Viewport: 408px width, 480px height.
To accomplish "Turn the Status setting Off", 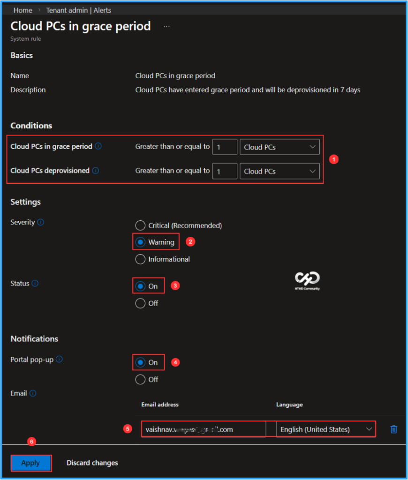I will click(140, 303).
